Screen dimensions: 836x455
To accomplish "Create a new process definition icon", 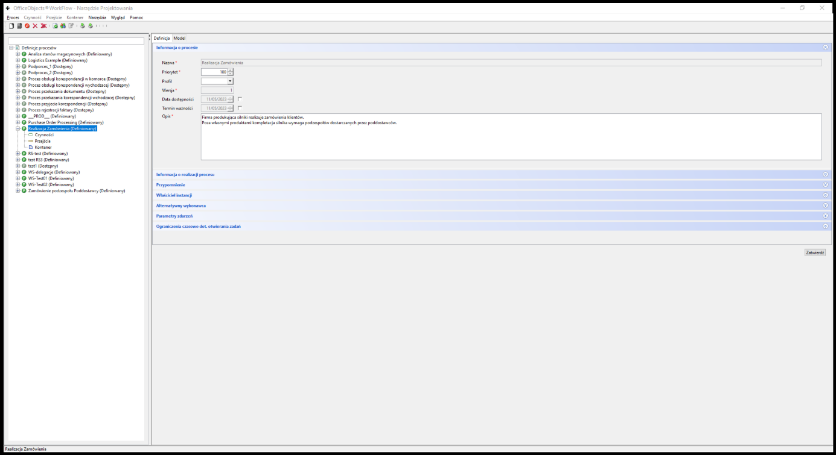I will pyautogui.click(x=11, y=26).
